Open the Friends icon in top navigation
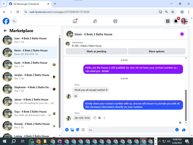This screenshot has width=193, height=145. coord(95,21)
